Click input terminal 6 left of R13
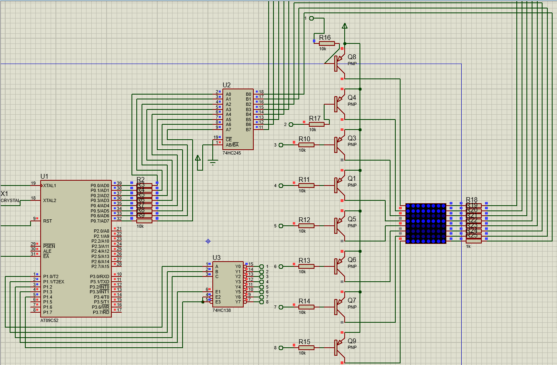The width and height of the screenshot is (557, 365). pyautogui.click(x=281, y=266)
